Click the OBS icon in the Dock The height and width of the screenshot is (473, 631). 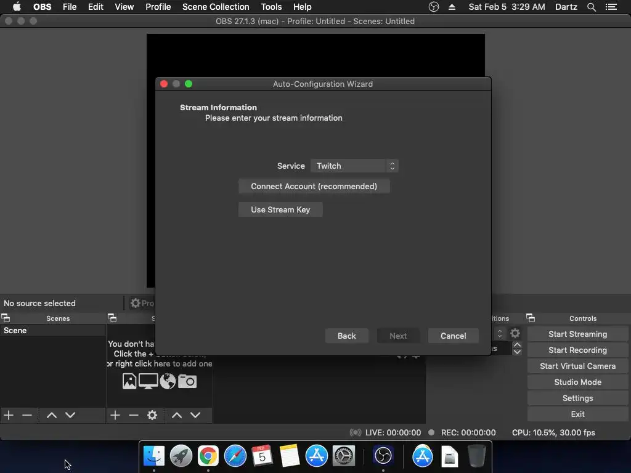point(383,456)
